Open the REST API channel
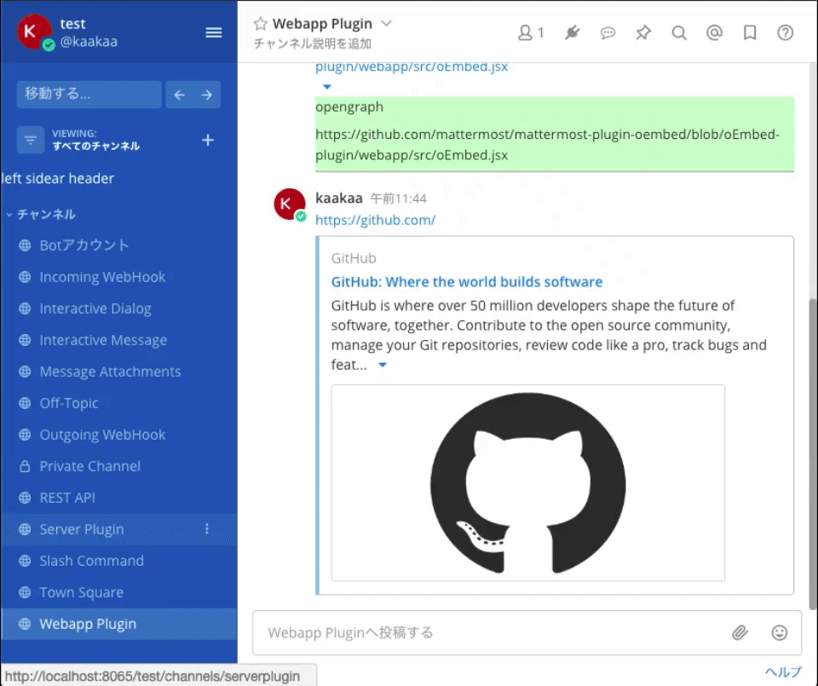This screenshot has width=818, height=686. 119,498
